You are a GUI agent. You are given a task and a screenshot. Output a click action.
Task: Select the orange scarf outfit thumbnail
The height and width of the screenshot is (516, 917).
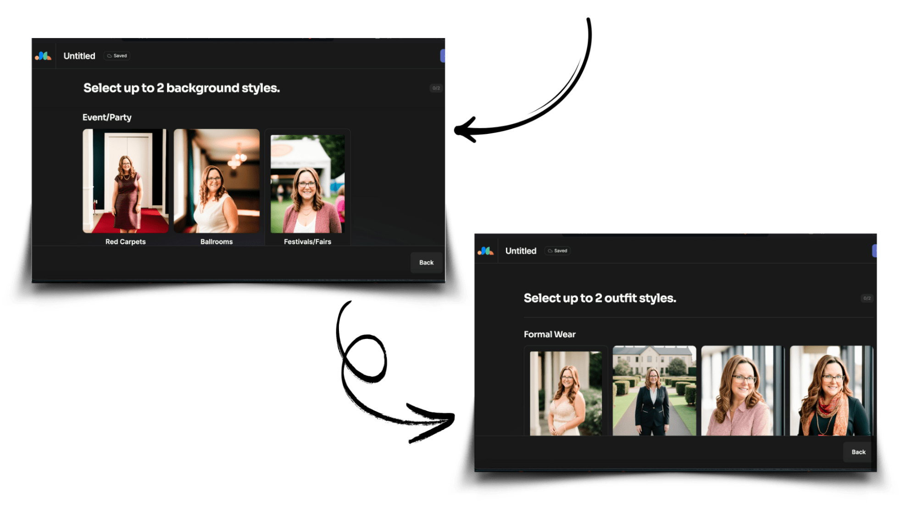pos(831,391)
